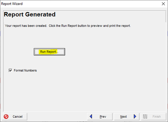
Task: Click the yellow highlighted Run Report text
Action: click(x=48, y=52)
